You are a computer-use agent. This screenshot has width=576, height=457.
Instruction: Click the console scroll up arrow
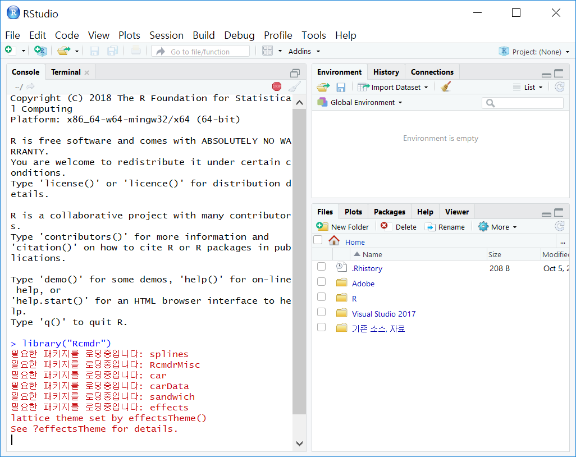[x=299, y=103]
